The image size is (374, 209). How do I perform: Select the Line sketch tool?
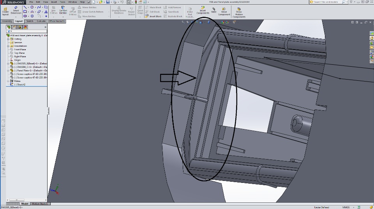[25, 7]
